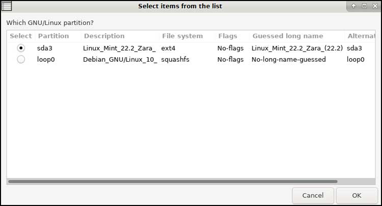Sort by the Description column header

tap(104, 36)
